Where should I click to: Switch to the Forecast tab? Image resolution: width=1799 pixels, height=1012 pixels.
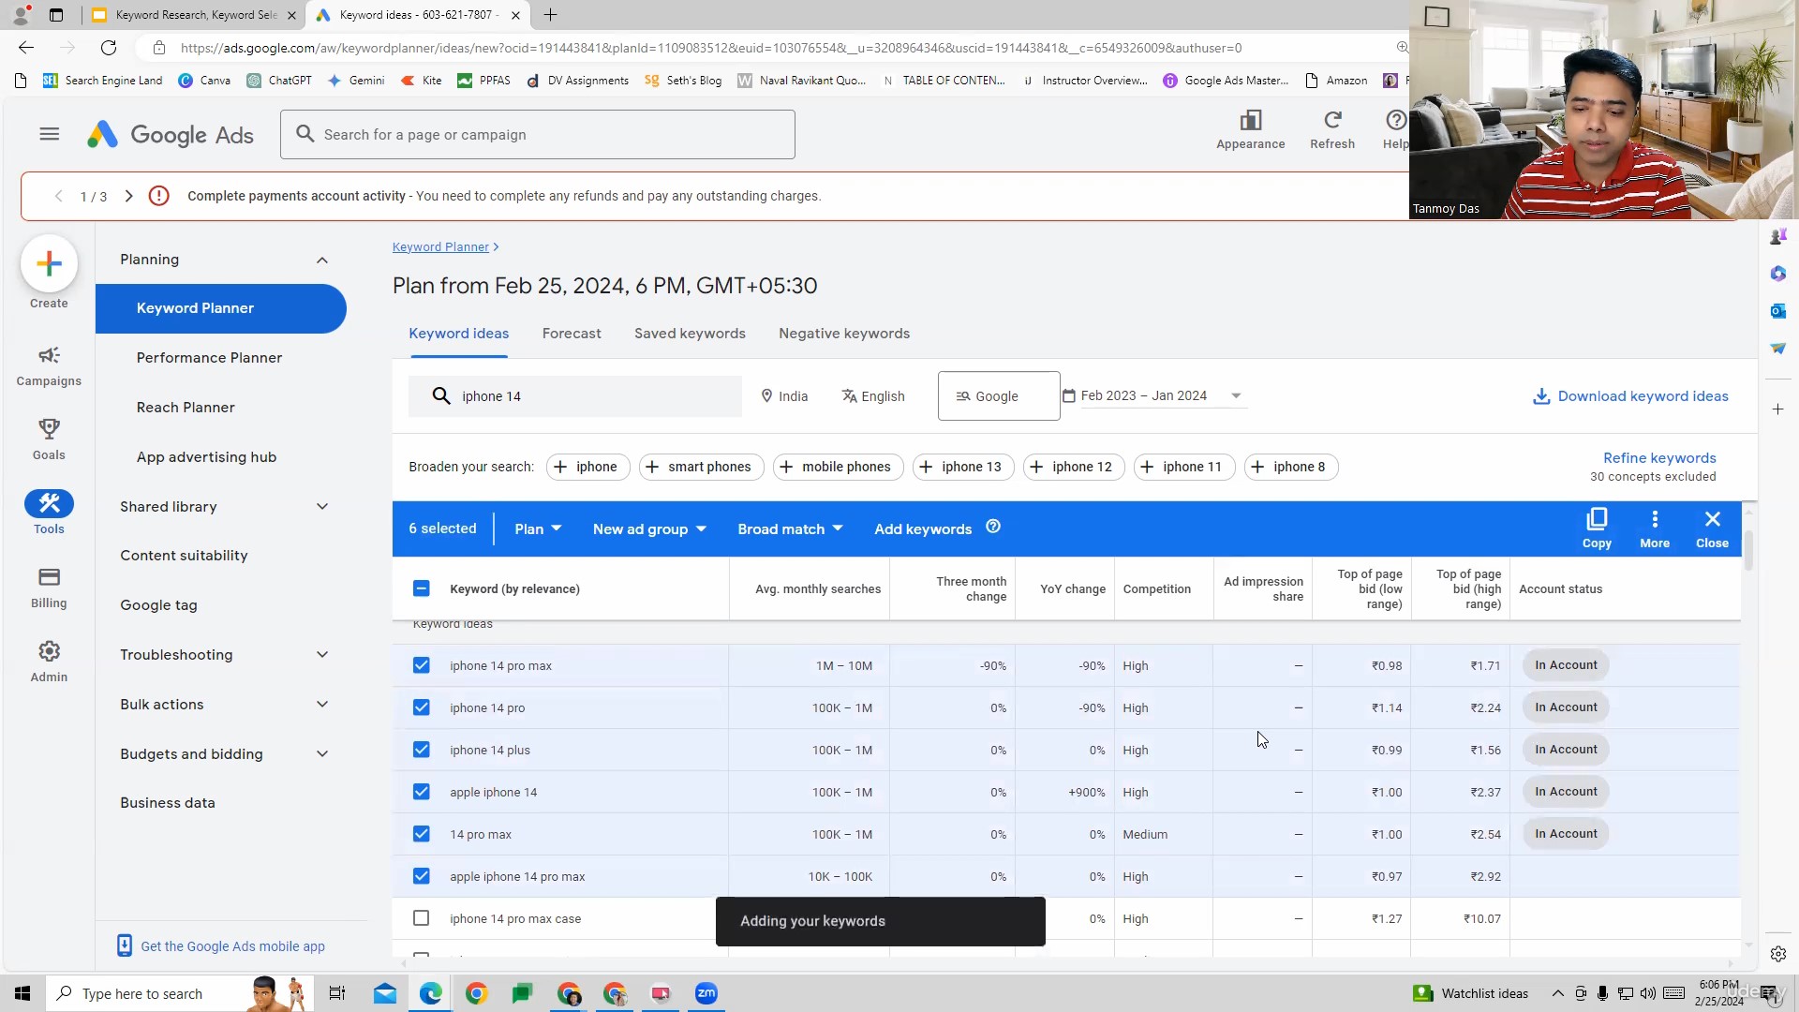[572, 334]
